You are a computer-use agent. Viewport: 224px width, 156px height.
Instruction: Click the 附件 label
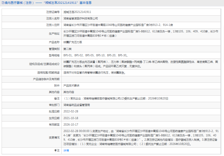pos(57,86)
